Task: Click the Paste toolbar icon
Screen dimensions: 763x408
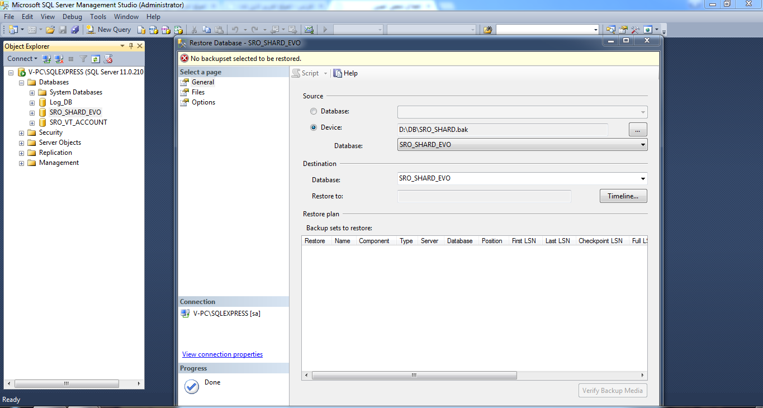Action: 219,30
